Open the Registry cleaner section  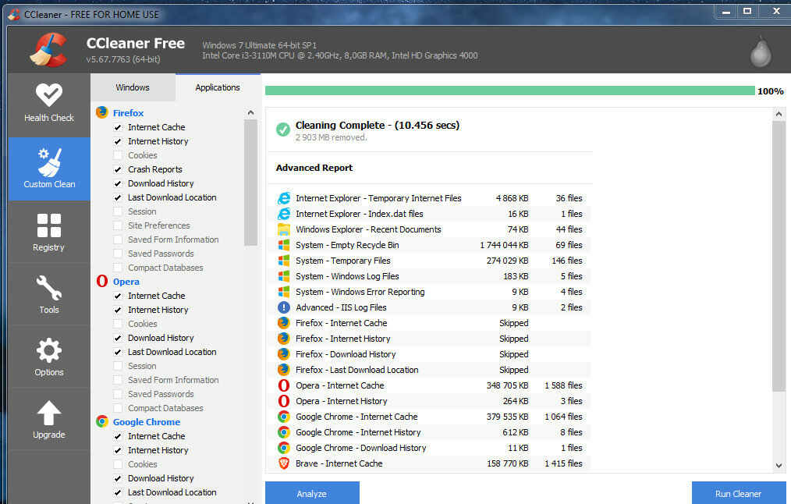click(x=49, y=232)
